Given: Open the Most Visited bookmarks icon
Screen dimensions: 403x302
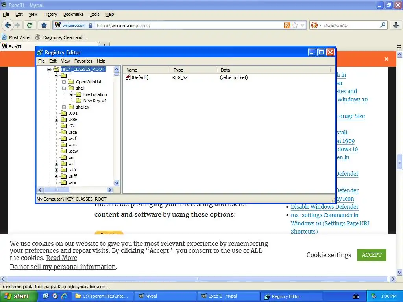Looking at the screenshot, I should click(x=4, y=37).
